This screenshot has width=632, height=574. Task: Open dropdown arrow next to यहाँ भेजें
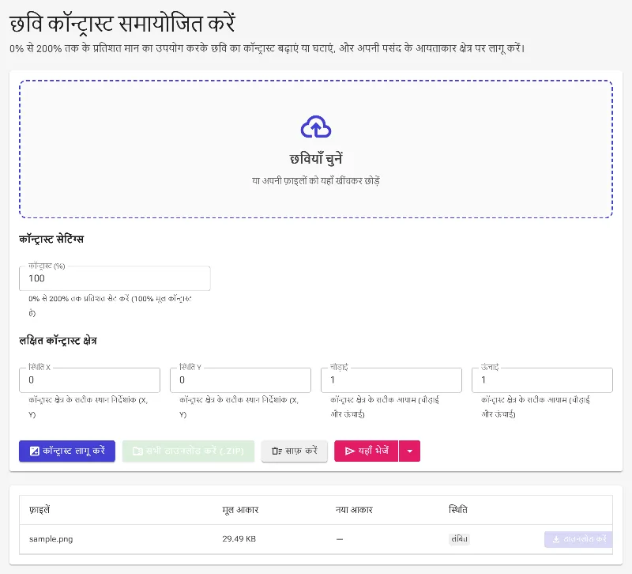pyautogui.click(x=409, y=451)
